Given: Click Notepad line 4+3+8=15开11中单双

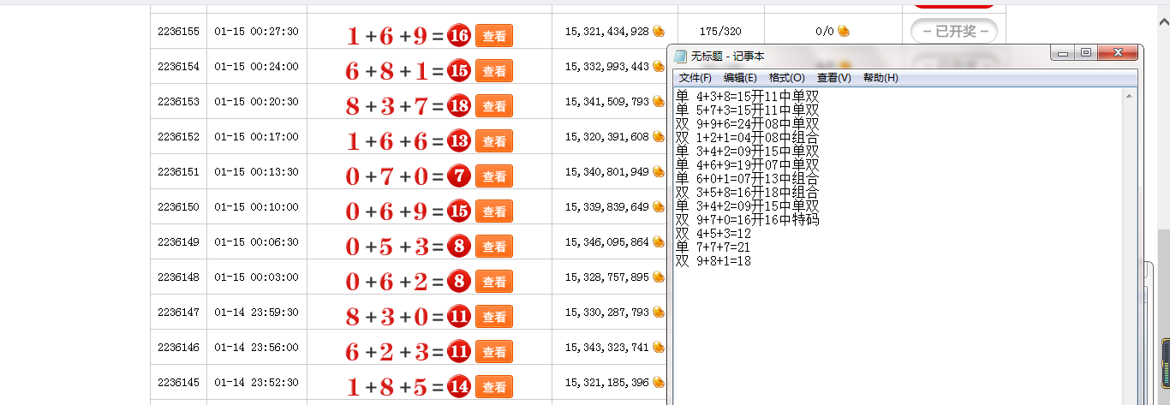Looking at the screenshot, I should coord(748,96).
